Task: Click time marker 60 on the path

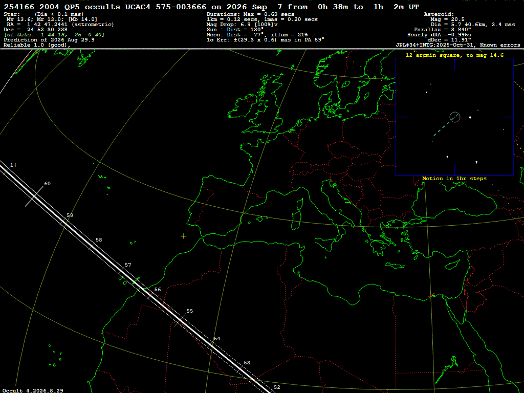Action: point(48,184)
